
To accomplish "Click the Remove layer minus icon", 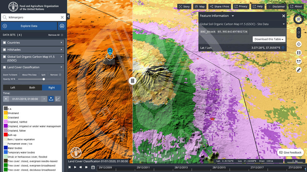I will coord(60,75).
